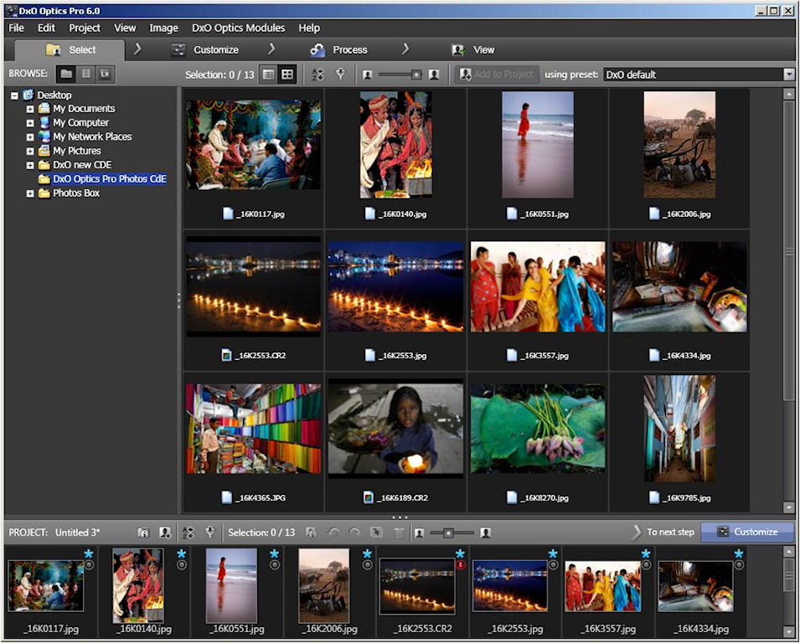
Task: Click the Customize next step button
Action: click(746, 532)
